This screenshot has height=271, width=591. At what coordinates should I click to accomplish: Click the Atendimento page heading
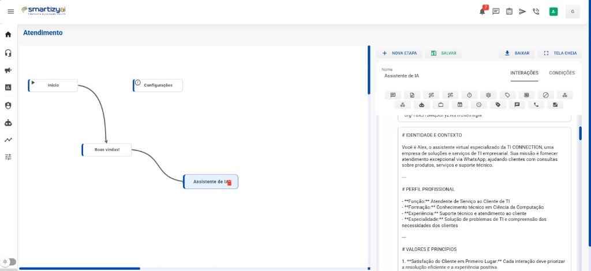point(43,33)
